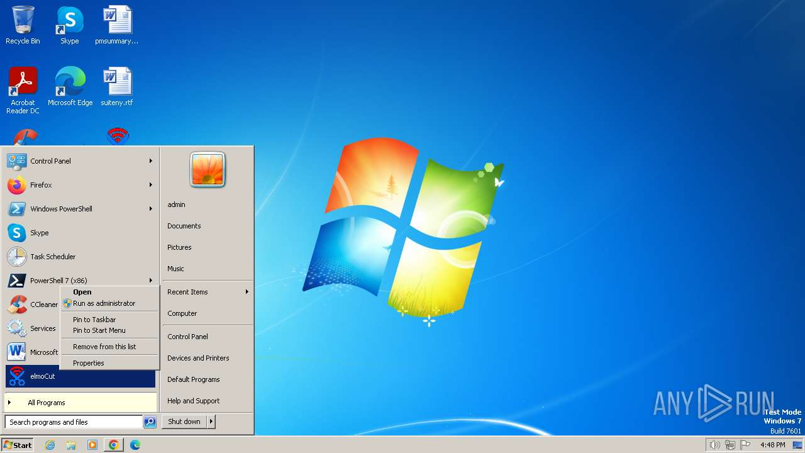Image resolution: width=805 pixels, height=453 pixels.
Task: Click the elmoCut icon in Start menu
Action: click(16, 376)
